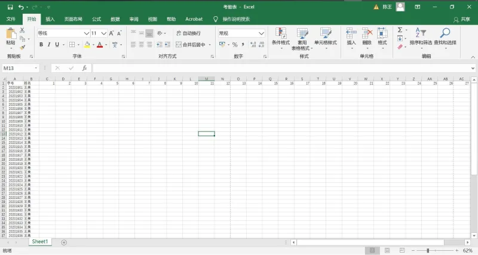
Task: Toggle Wrap Text (自动换行)
Action: [188, 33]
